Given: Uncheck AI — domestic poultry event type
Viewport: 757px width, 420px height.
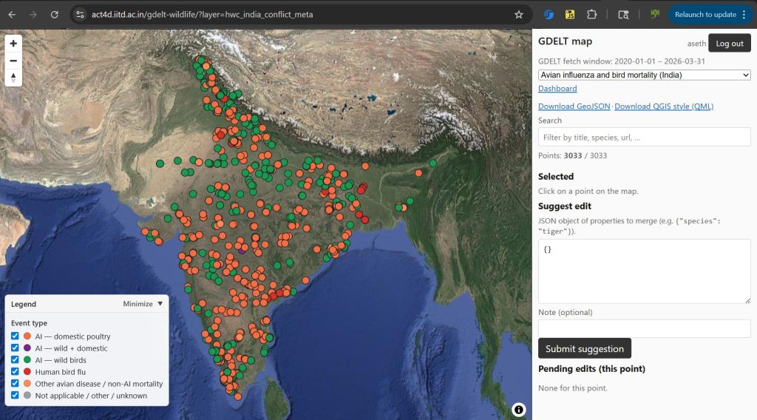Looking at the screenshot, I should point(16,336).
